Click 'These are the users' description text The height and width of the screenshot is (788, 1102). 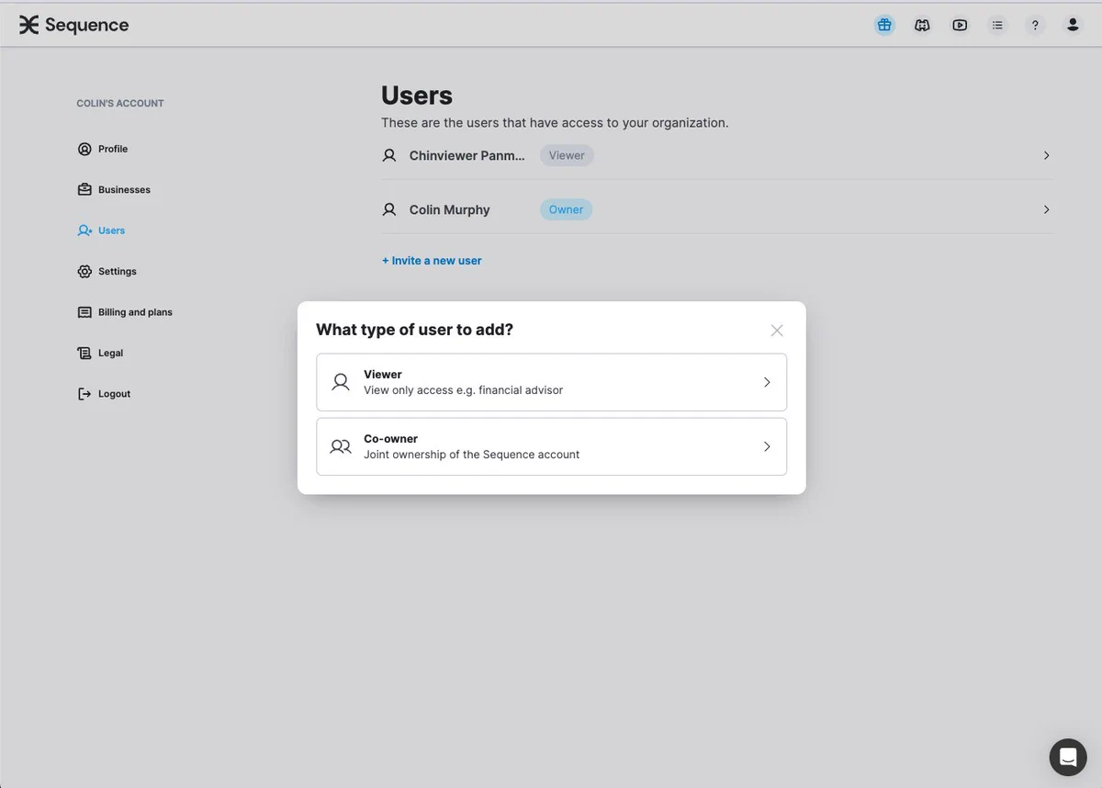pos(555,123)
